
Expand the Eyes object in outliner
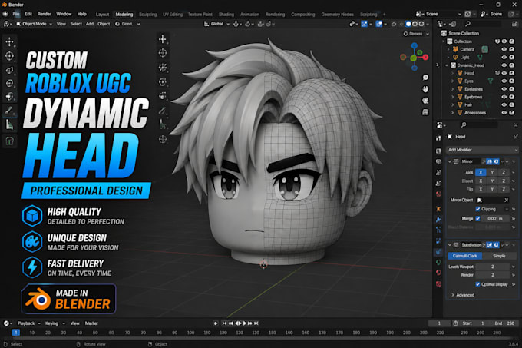(x=452, y=81)
